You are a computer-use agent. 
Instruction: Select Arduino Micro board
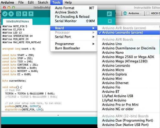click(129, 70)
